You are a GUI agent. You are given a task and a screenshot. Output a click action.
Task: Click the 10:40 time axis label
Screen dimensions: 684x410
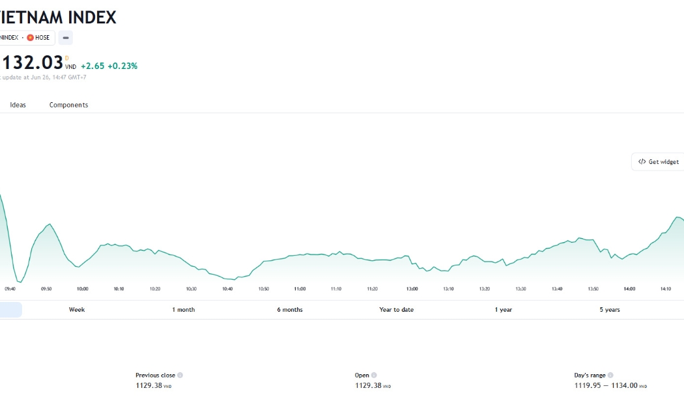tap(227, 289)
